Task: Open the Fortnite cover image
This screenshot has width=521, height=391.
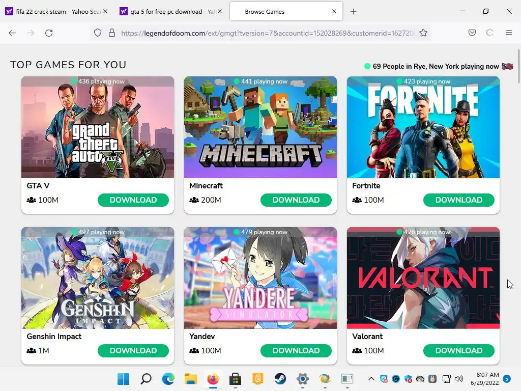Action: pyautogui.click(x=423, y=127)
